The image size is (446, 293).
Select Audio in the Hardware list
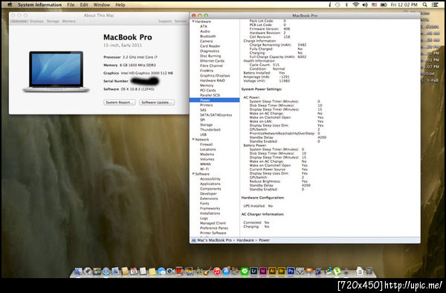[205, 31]
